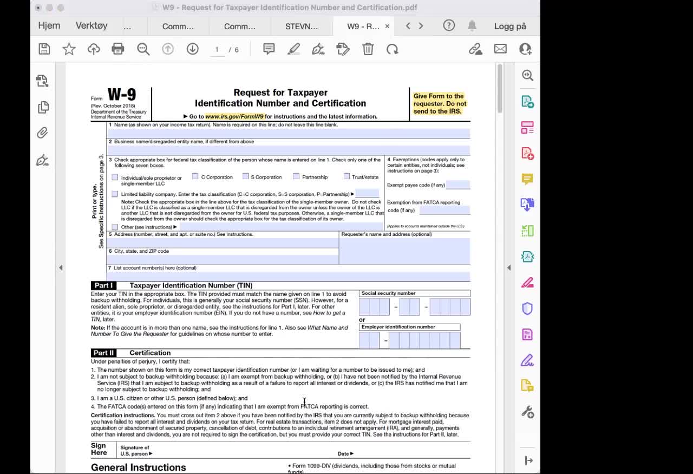Image resolution: width=693 pixels, height=474 pixels.
Task: Check the Limited liability company box
Action: [115, 194]
